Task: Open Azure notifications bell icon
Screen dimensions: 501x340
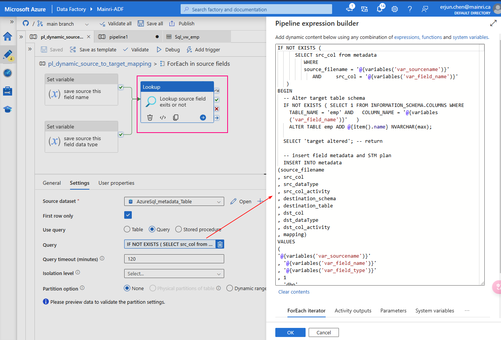Action: point(379,9)
